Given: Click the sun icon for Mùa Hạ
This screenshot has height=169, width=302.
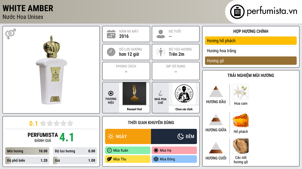Looking at the screenshot, I should tap(156, 151).
